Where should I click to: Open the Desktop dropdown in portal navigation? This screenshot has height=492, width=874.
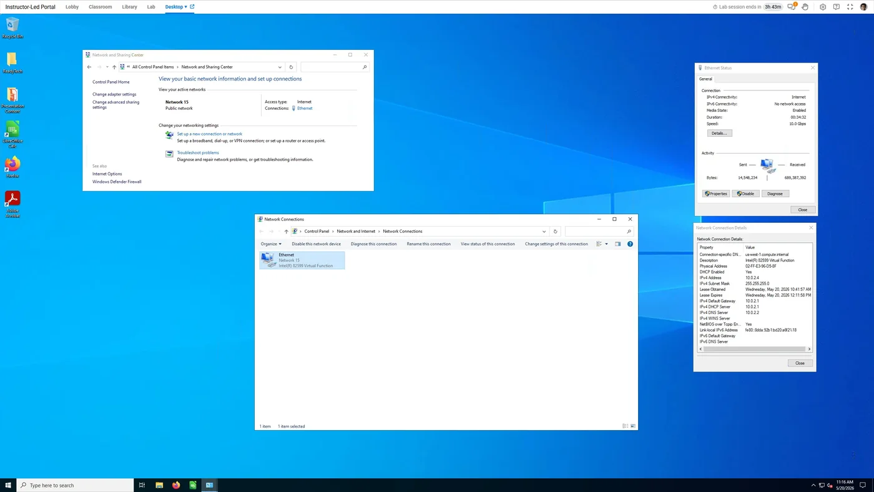pos(176,7)
